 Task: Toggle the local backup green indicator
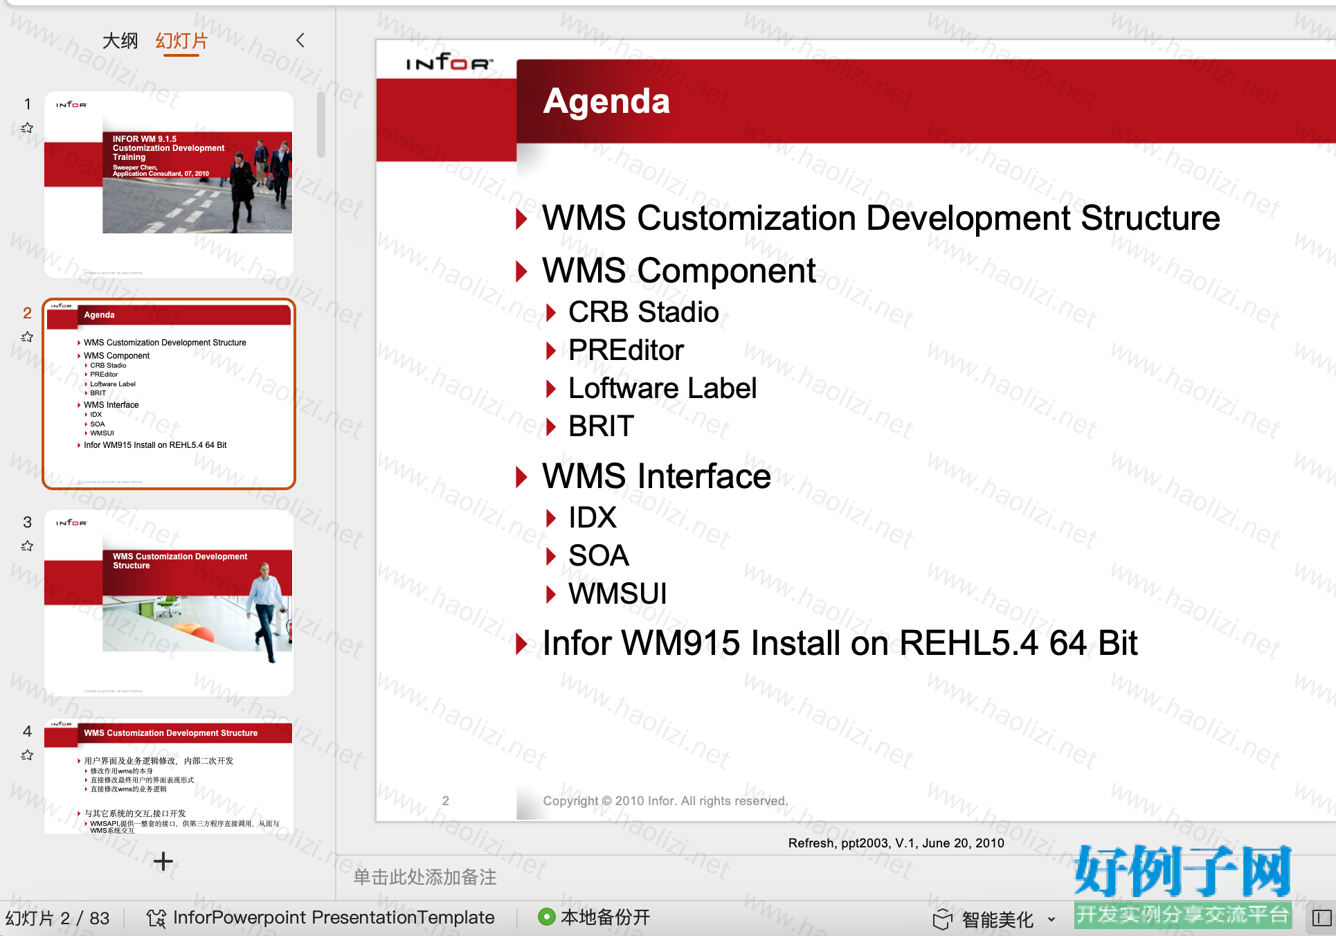tap(546, 917)
